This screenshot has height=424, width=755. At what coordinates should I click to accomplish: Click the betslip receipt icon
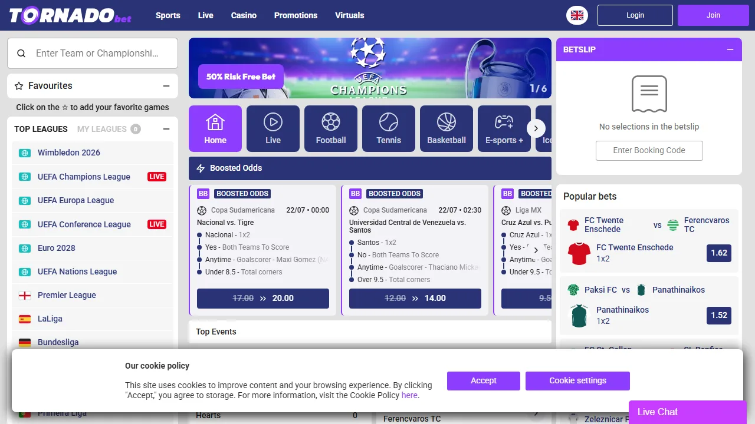649,94
